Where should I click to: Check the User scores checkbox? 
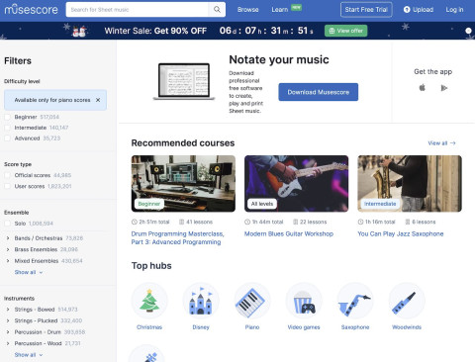coord(7,186)
